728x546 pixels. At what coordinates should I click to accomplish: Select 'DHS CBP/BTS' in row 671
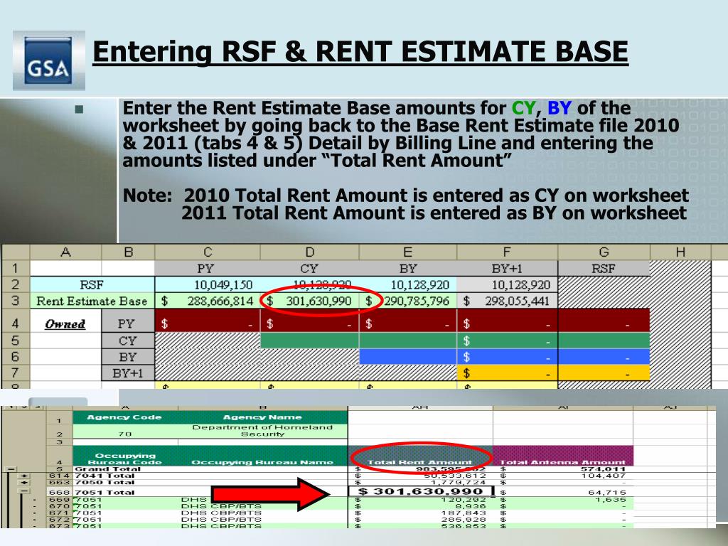point(221,513)
